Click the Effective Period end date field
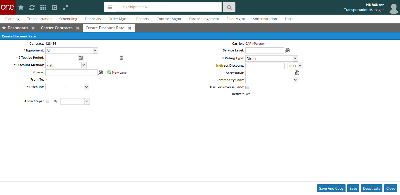Image resolution: width=400 pixels, height=195 pixels. coord(102,58)
